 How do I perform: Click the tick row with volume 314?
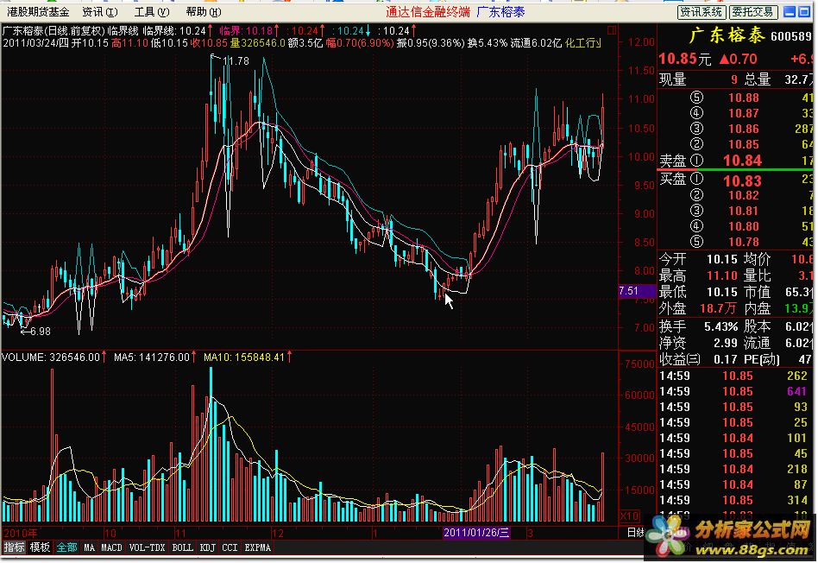(735, 500)
